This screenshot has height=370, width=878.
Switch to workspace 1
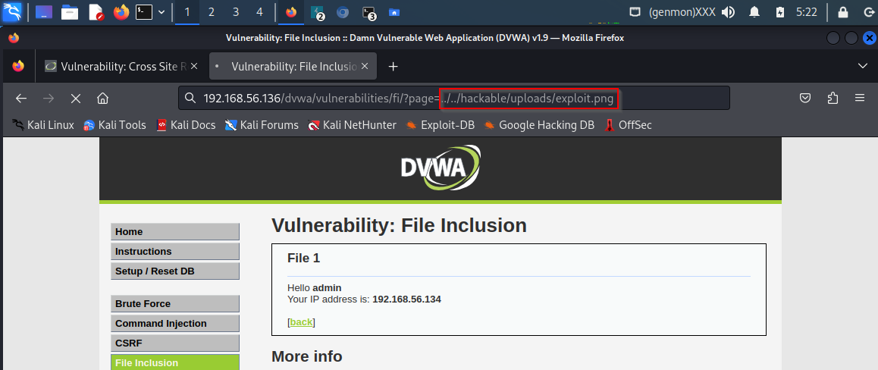click(x=187, y=12)
